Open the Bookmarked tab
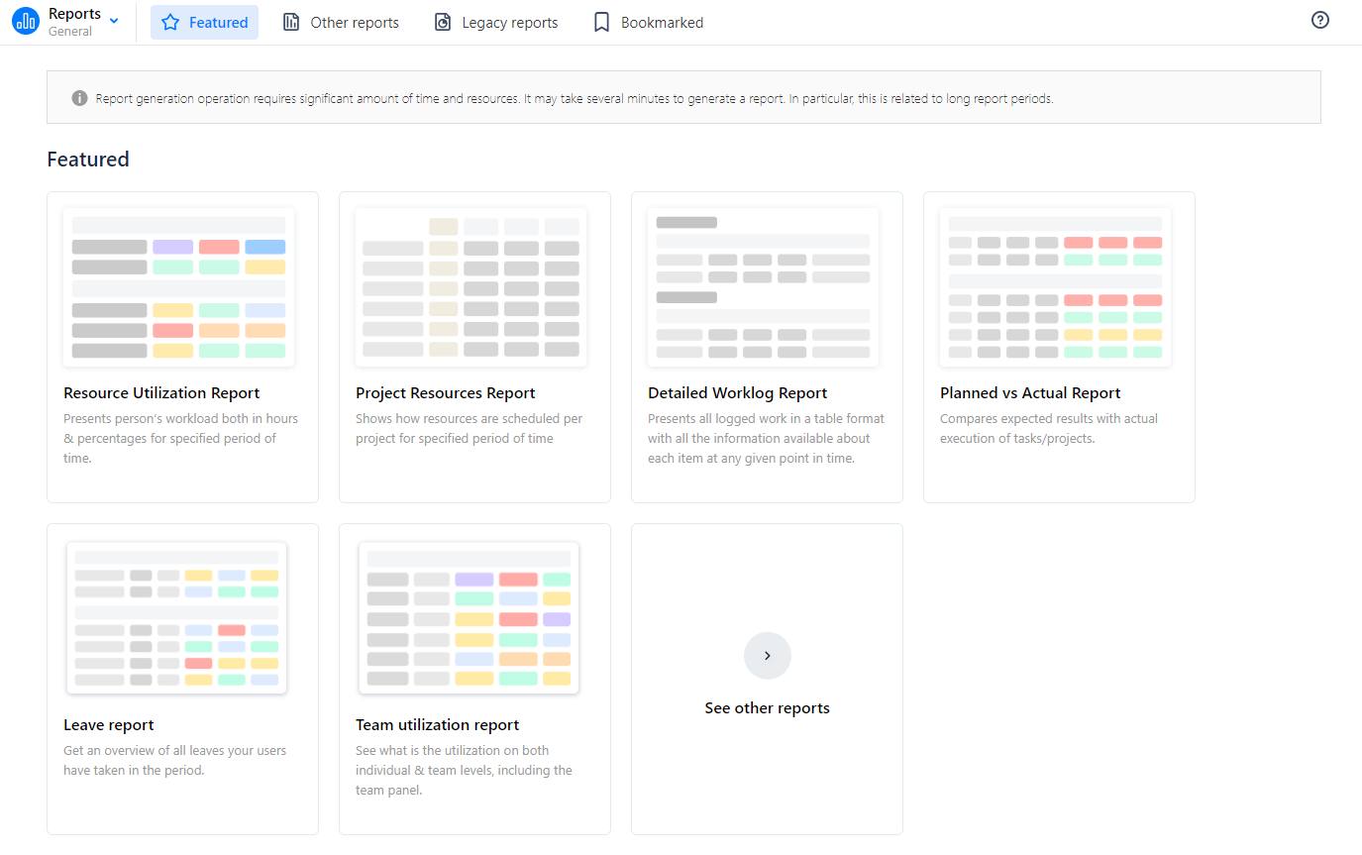Viewport: 1362px width, 855px height. (x=646, y=21)
